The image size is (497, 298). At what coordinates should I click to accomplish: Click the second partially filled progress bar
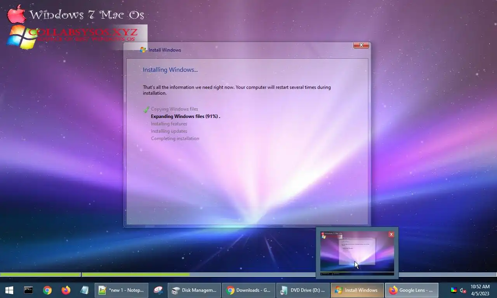click(289, 274)
